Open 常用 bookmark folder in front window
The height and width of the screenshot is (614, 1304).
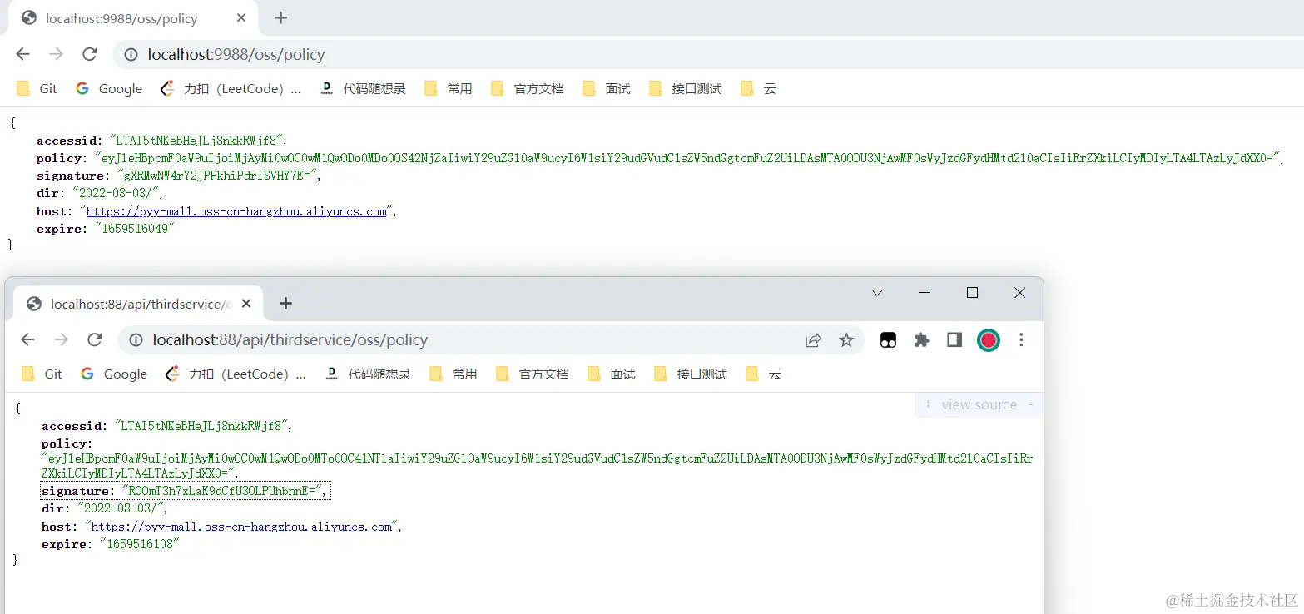pos(454,374)
